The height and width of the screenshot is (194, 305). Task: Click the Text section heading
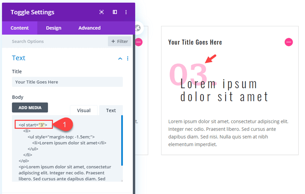tap(19, 58)
